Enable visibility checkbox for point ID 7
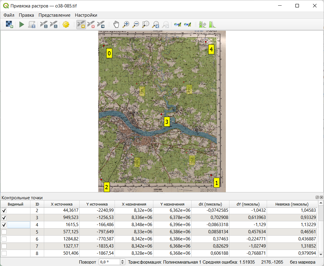This screenshot has height=266, width=324. coord(4,246)
